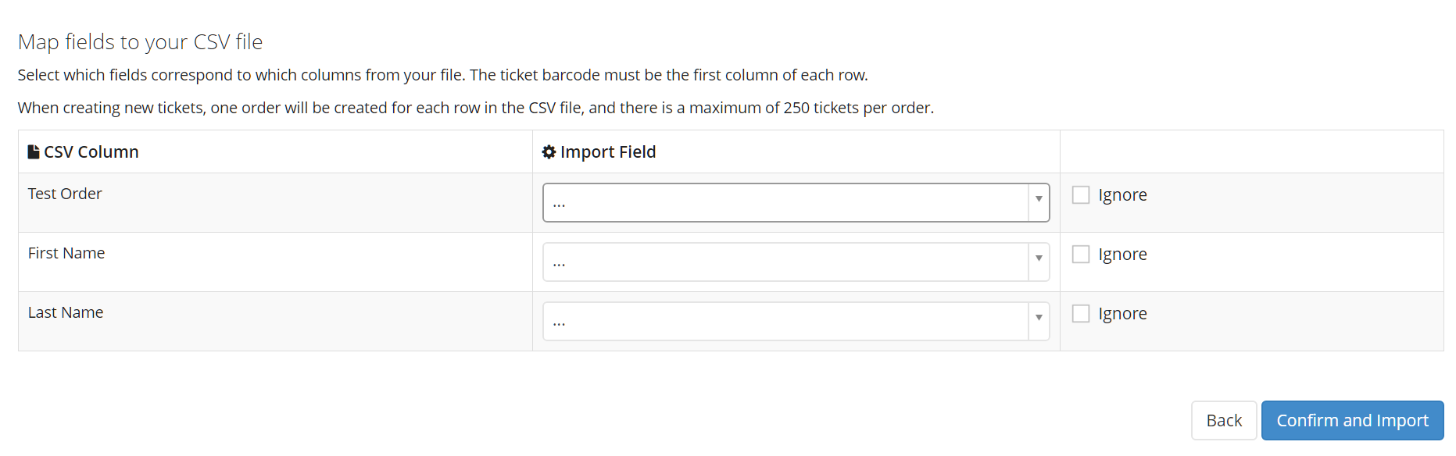Click the Ignore label in Last Name row
1456x456 pixels.
1122,314
